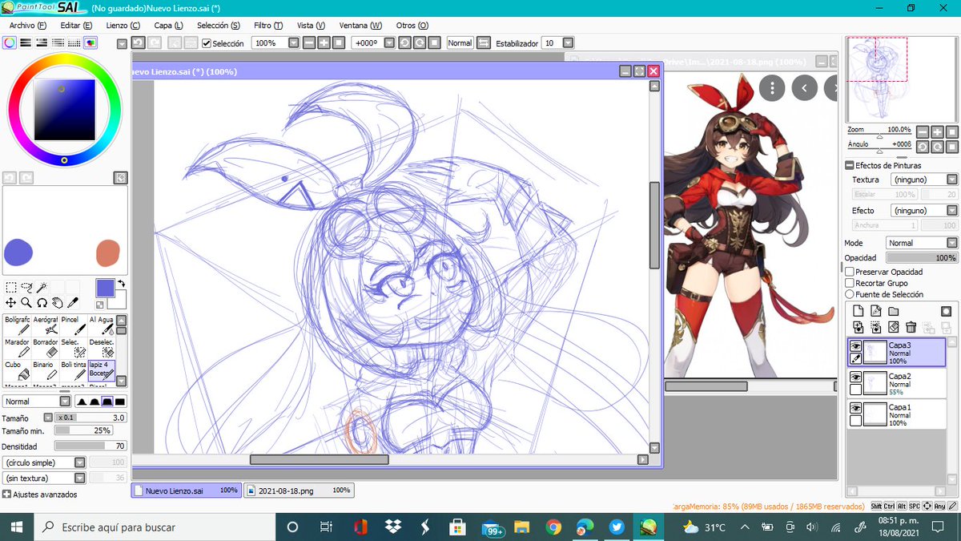Choose the Aerógrafo airbrush

(46, 325)
